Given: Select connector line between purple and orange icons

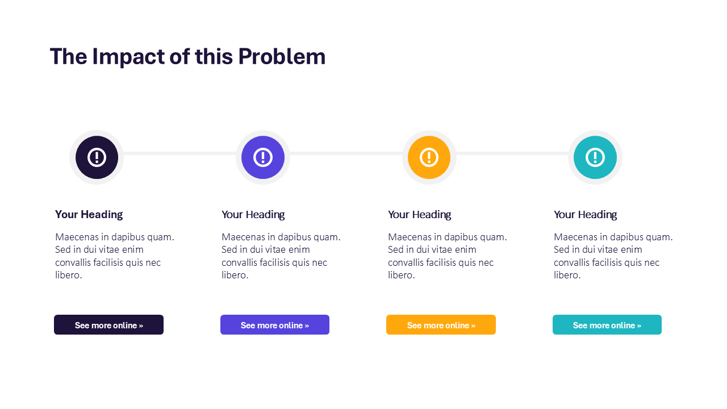Looking at the screenshot, I should click(x=346, y=153).
